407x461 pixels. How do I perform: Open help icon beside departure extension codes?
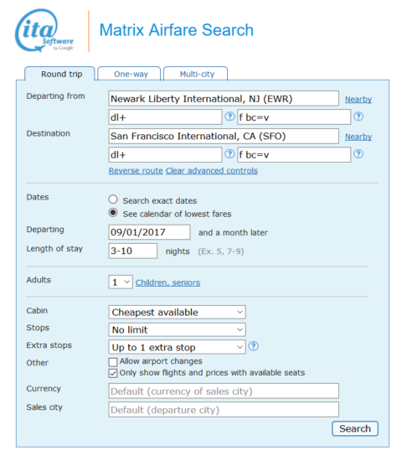click(x=358, y=117)
